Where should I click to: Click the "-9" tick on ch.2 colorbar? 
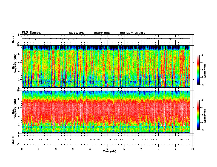point(202,122)
